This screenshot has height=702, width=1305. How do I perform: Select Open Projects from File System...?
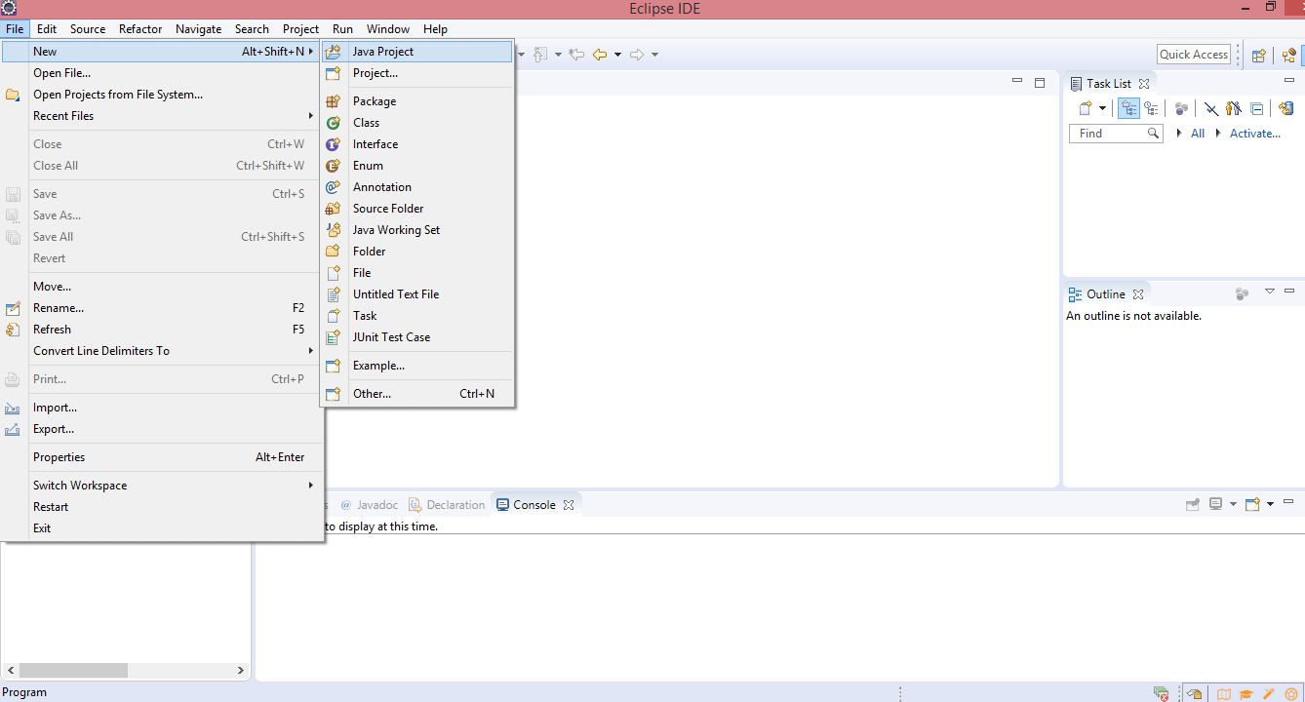coord(163,95)
